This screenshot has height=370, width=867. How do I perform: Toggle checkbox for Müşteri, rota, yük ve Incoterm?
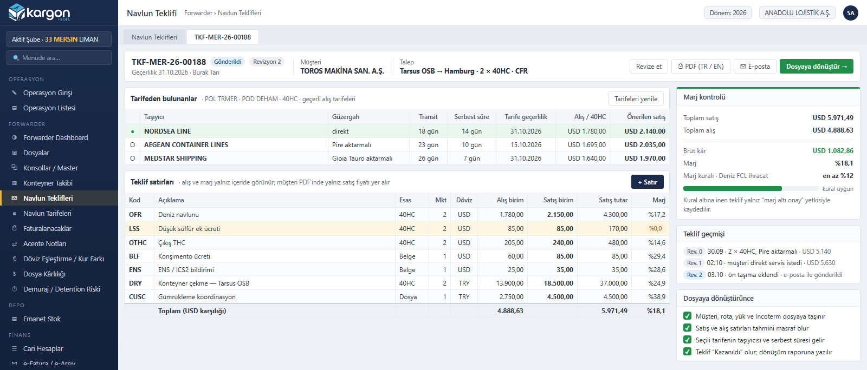pos(687,316)
